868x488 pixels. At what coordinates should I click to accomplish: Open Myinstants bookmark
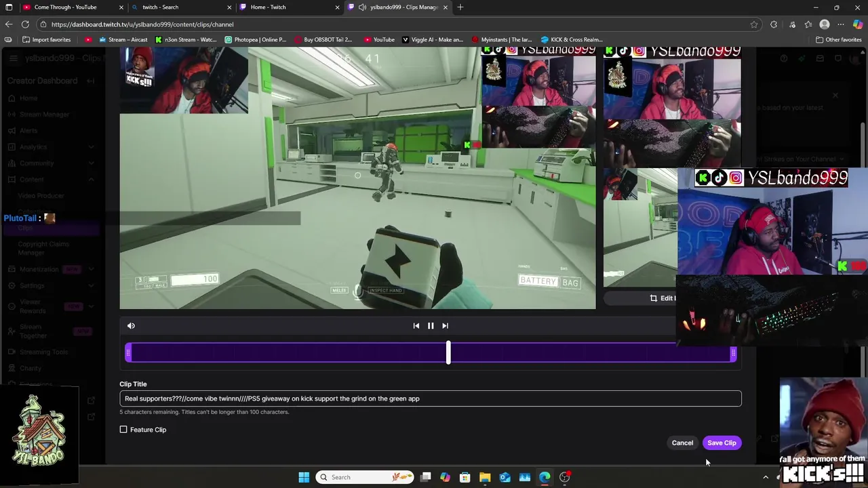pos(502,39)
